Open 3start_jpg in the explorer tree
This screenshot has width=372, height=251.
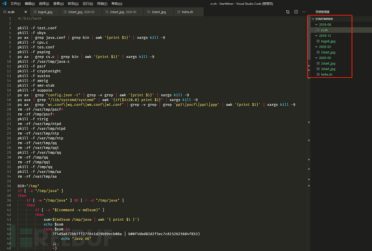point(328,69)
